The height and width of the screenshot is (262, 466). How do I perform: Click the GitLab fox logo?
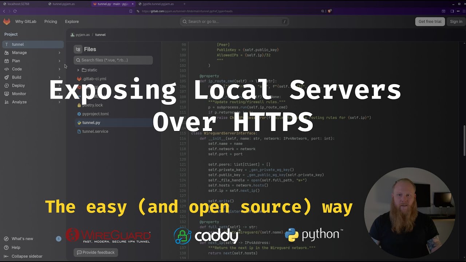point(7,21)
